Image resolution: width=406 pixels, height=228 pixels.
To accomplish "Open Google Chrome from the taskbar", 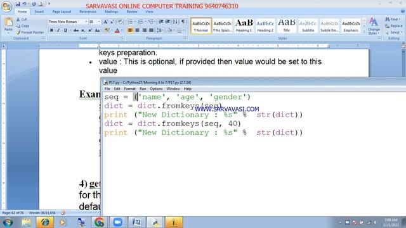I will 99,222.
